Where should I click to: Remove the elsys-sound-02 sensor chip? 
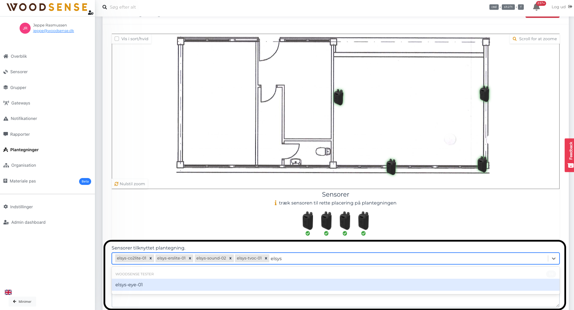[x=230, y=258]
